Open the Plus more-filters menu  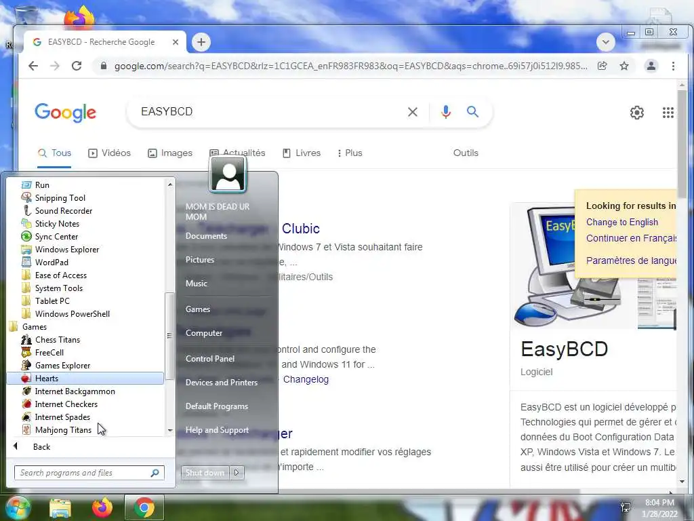tap(350, 153)
